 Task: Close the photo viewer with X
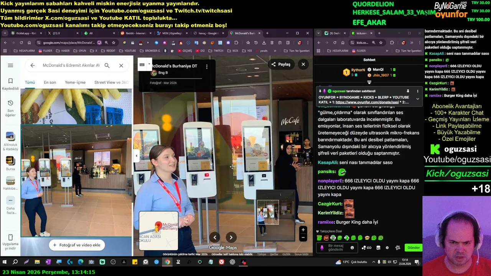[x=303, y=64]
